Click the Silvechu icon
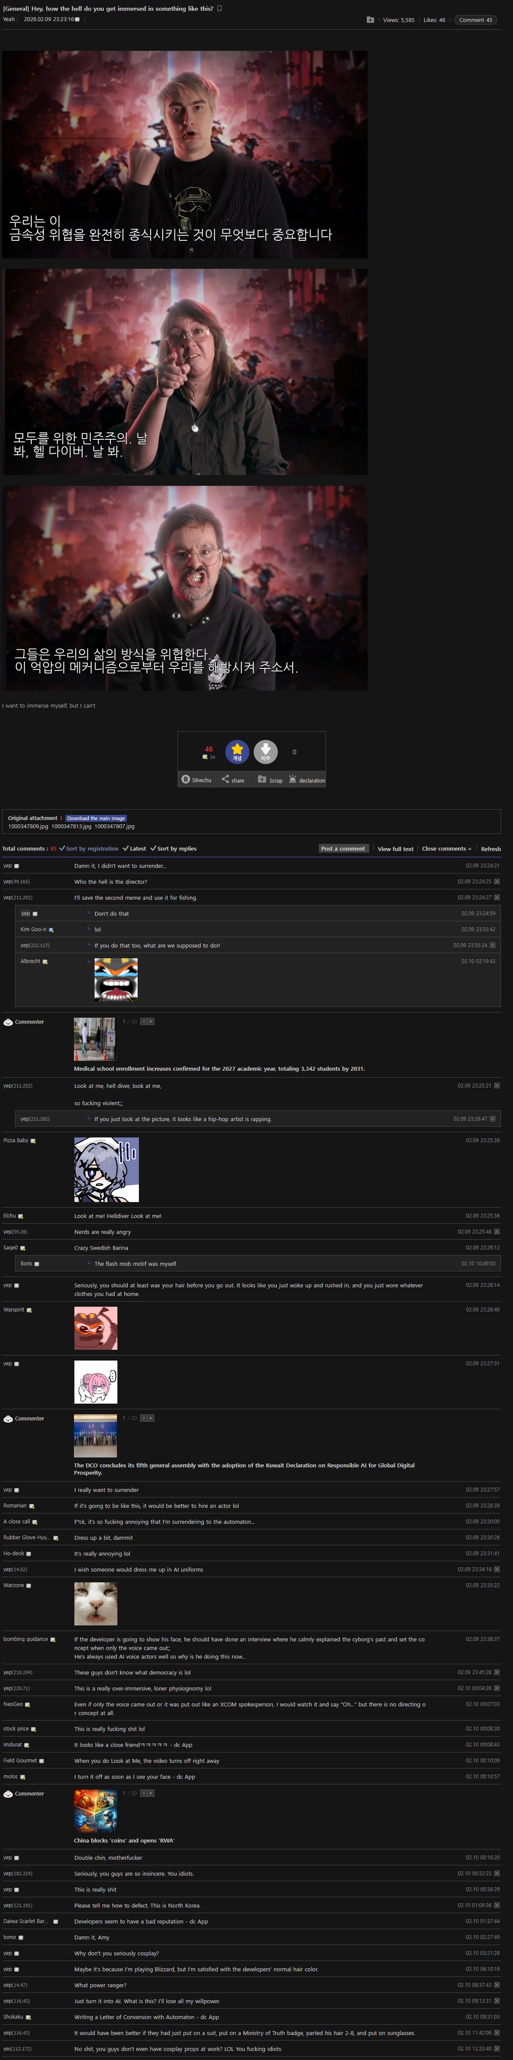 (x=185, y=779)
